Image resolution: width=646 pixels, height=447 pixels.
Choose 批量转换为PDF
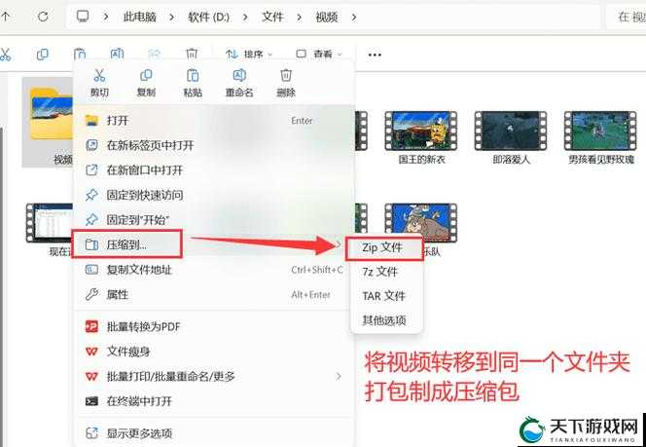click(x=213, y=326)
